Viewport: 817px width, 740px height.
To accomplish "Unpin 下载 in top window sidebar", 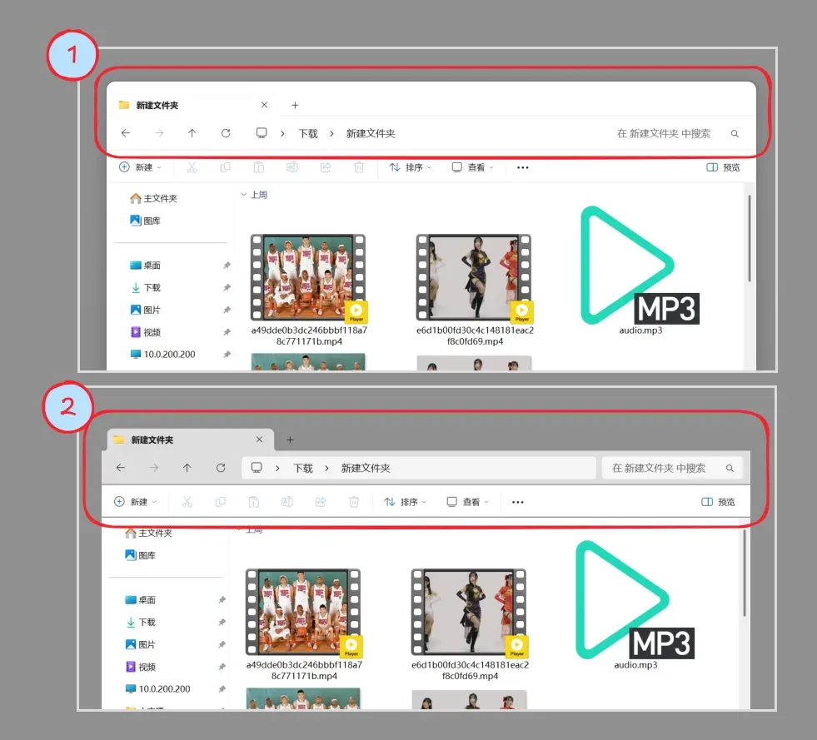I will [227, 287].
